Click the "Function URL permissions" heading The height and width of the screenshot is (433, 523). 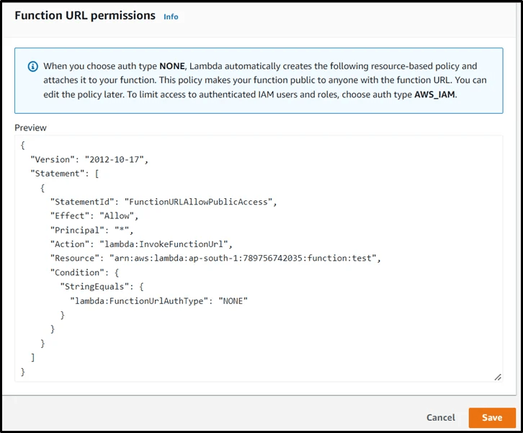click(85, 16)
